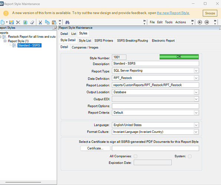Expand the Format Culture dropdown
The height and width of the screenshot is (185, 221).
(196, 132)
